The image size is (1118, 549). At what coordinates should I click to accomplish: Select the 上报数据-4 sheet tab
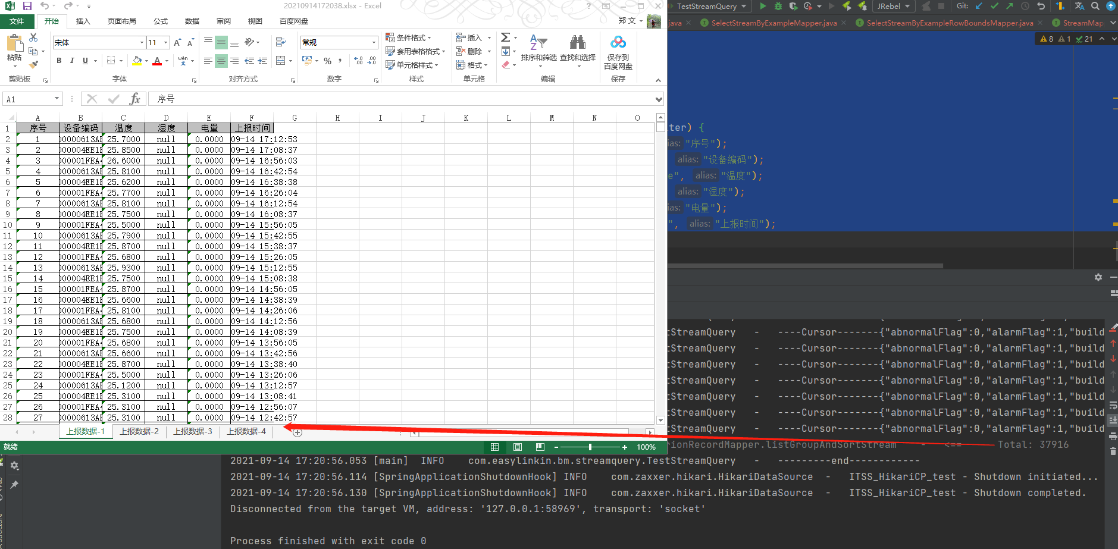246,431
